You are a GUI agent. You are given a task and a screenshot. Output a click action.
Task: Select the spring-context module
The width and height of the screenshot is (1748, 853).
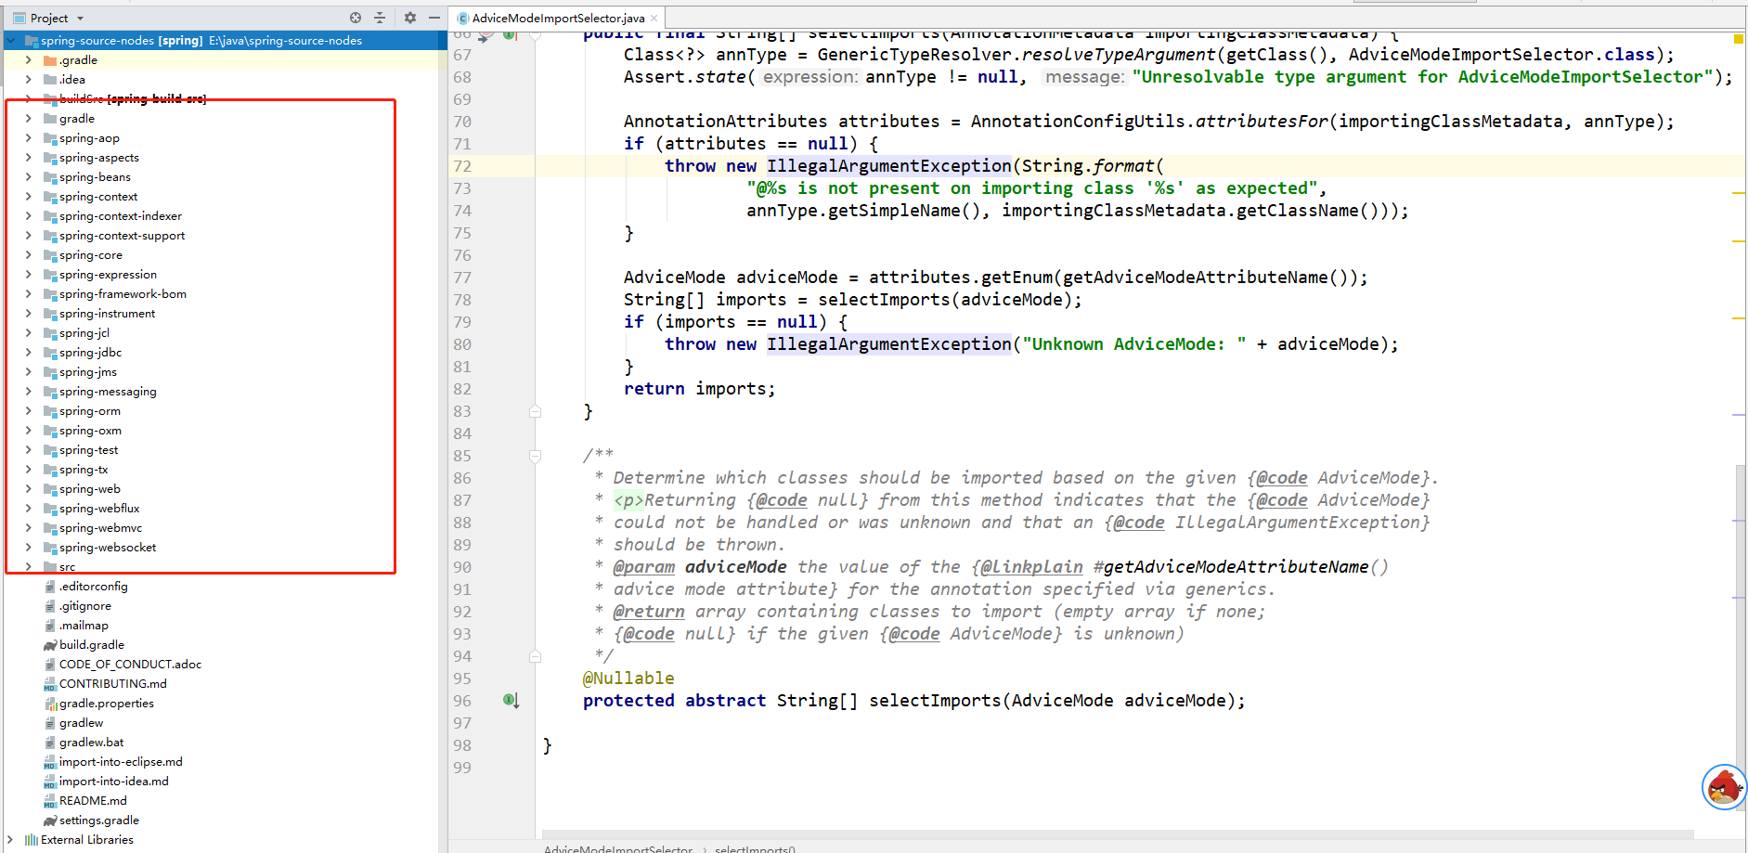pyautogui.click(x=98, y=197)
